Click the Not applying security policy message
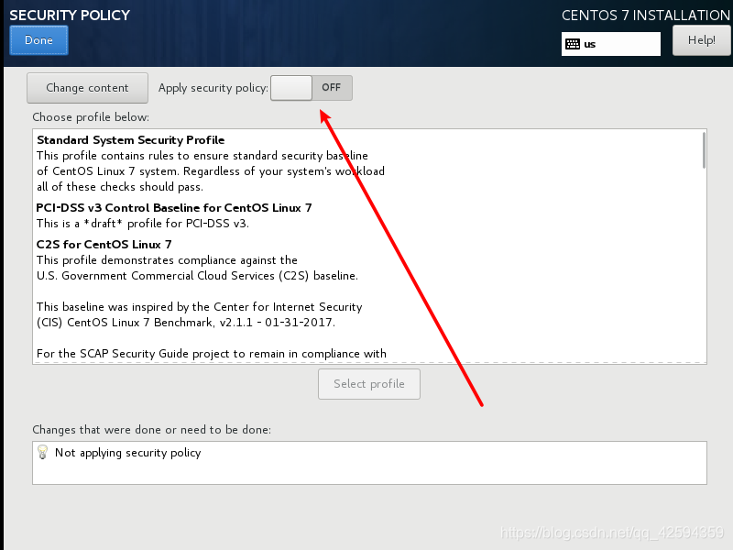Screen dimensions: 733x550 click(127, 453)
